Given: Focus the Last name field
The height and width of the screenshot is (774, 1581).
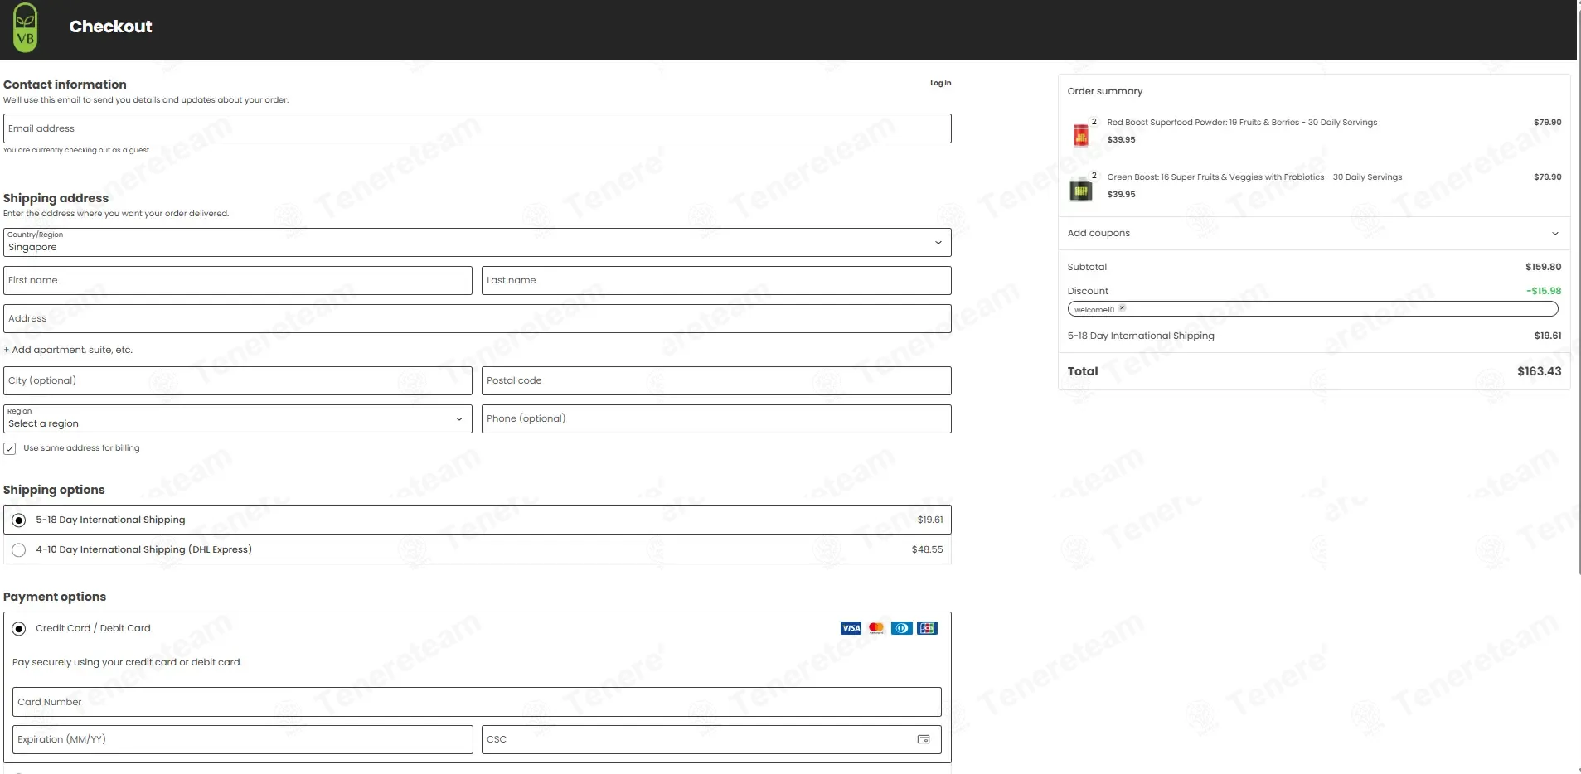Looking at the screenshot, I should coord(716,280).
